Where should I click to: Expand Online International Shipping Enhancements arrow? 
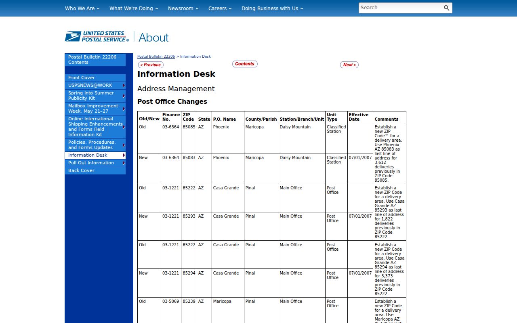click(x=124, y=127)
